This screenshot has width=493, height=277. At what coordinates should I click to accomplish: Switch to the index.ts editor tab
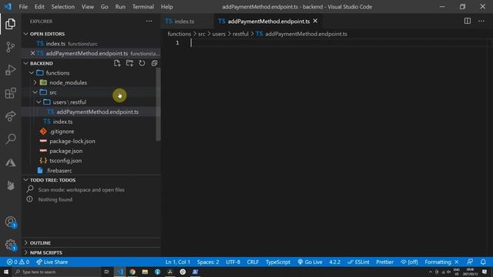pyautogui.click(x=187, y=21)
